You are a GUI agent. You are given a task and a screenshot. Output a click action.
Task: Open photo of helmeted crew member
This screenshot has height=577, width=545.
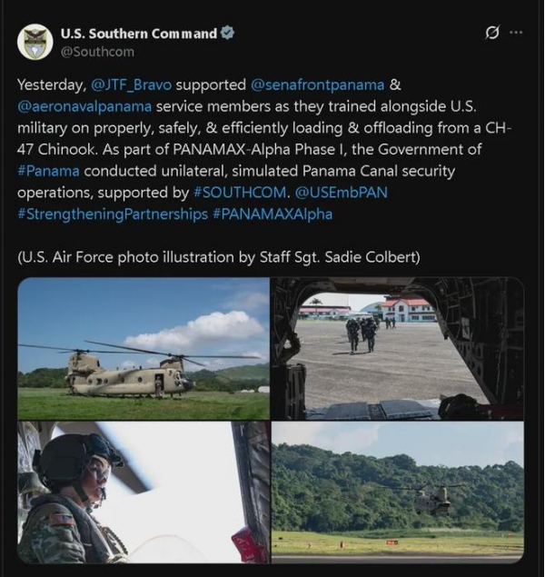point(144,492)
